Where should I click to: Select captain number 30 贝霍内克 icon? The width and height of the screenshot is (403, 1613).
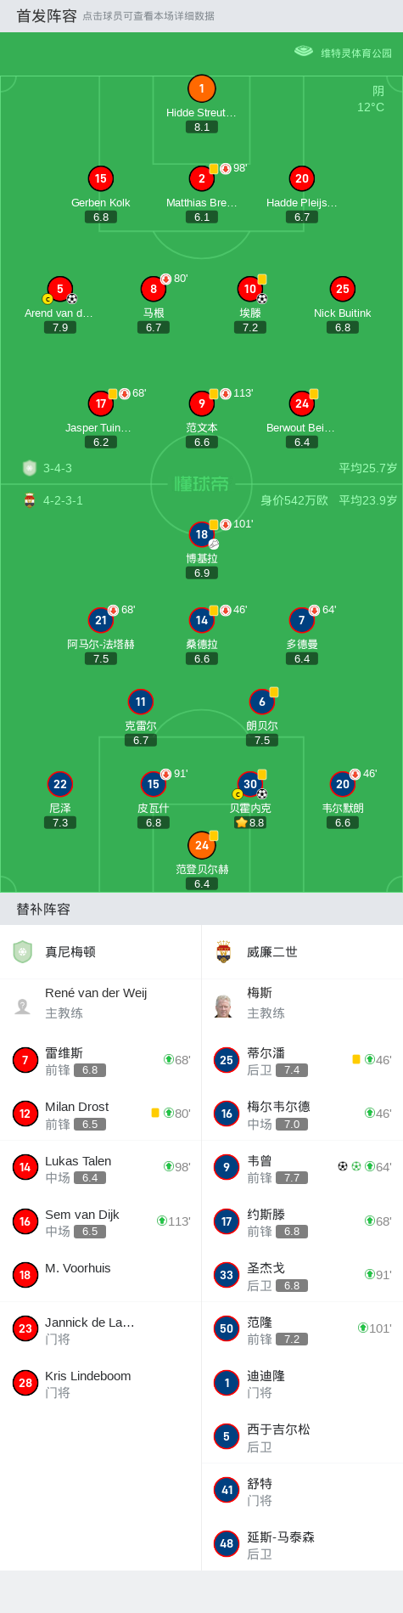(x=250, y=784)
